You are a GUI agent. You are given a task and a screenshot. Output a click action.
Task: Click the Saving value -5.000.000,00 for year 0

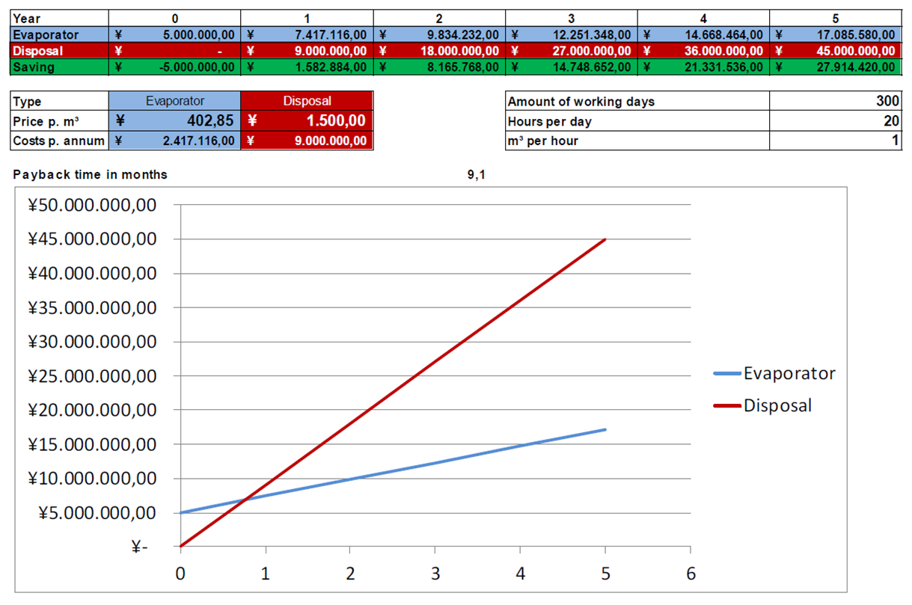[x=175, y=67]
